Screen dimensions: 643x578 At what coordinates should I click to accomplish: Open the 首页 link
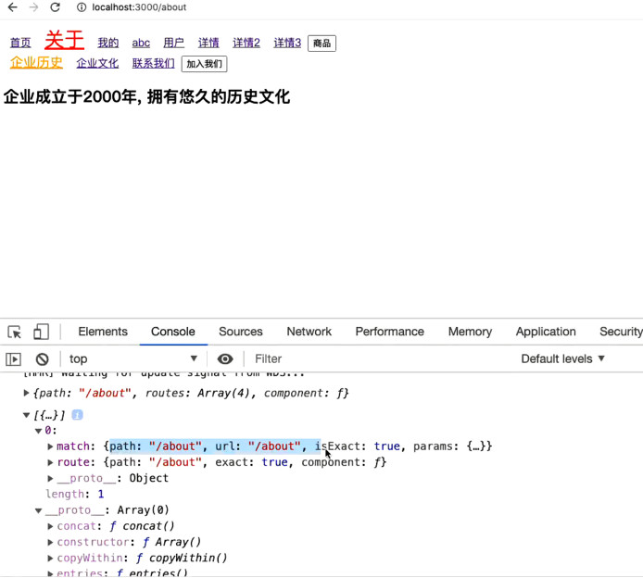(x=20, y=43)
